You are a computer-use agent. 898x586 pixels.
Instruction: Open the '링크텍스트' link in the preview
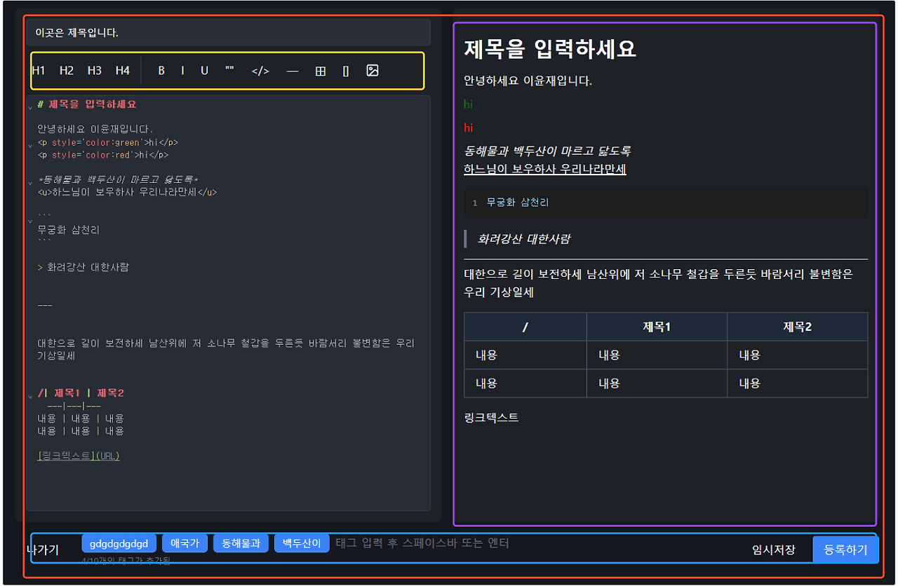coord(491,417)
